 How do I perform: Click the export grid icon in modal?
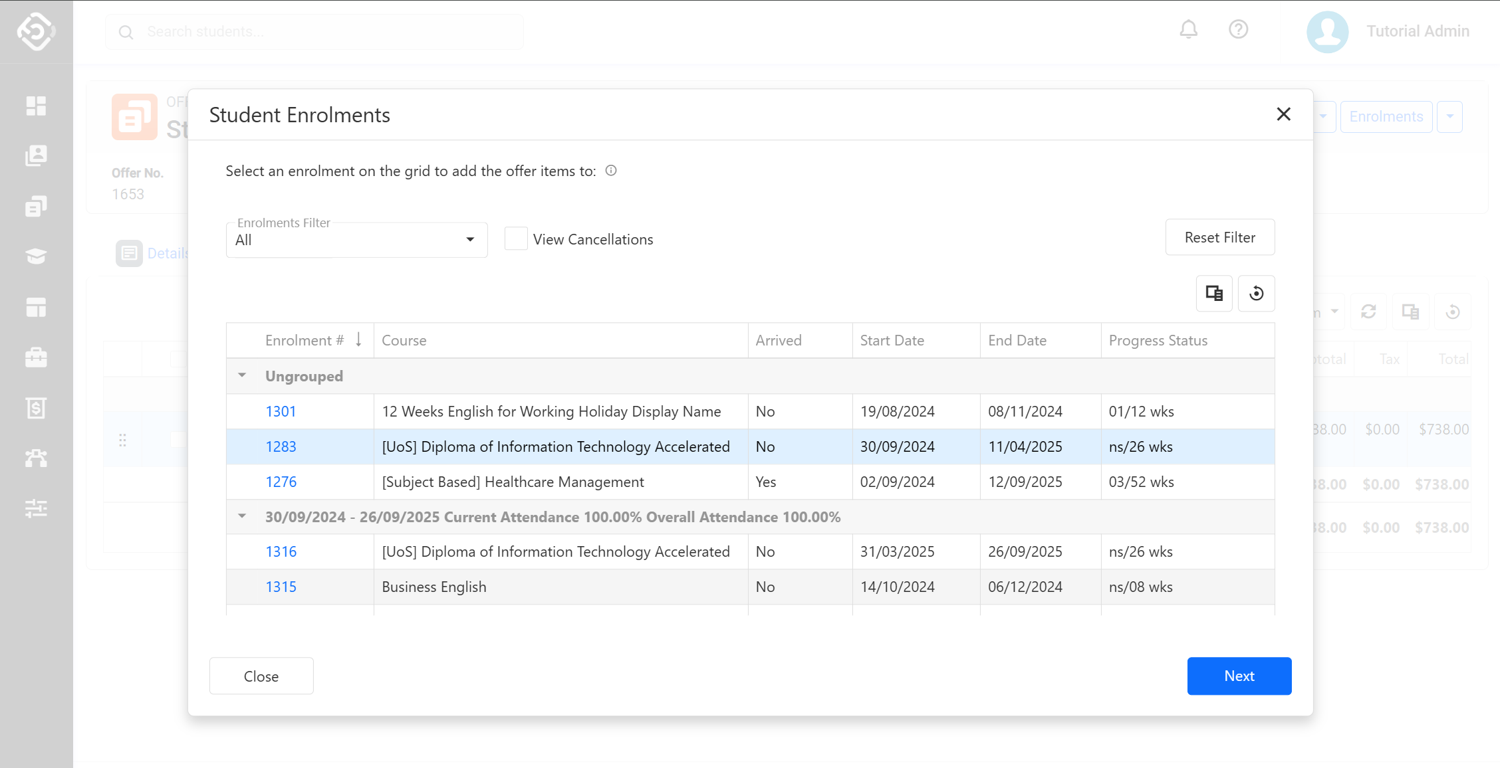click(1214, 294)
